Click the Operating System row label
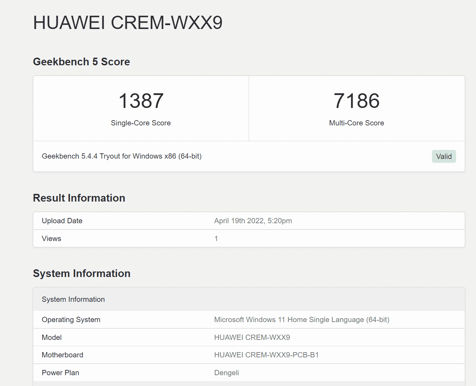The height and width of the screenshot is (386, 476). tap(71, 320)
